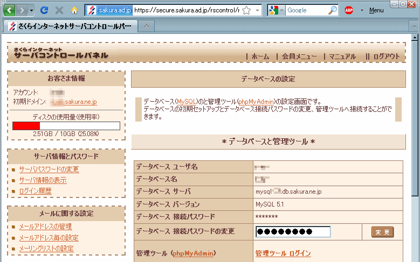
Task: Open the URL bar history dropdown
Action: click(x=257, y=10)
